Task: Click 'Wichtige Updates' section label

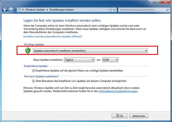Action: point(34,44)
